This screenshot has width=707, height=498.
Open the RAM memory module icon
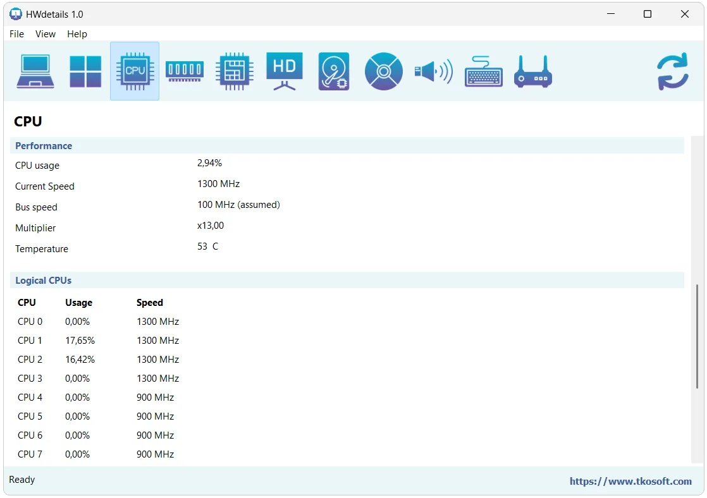[185, 71]
